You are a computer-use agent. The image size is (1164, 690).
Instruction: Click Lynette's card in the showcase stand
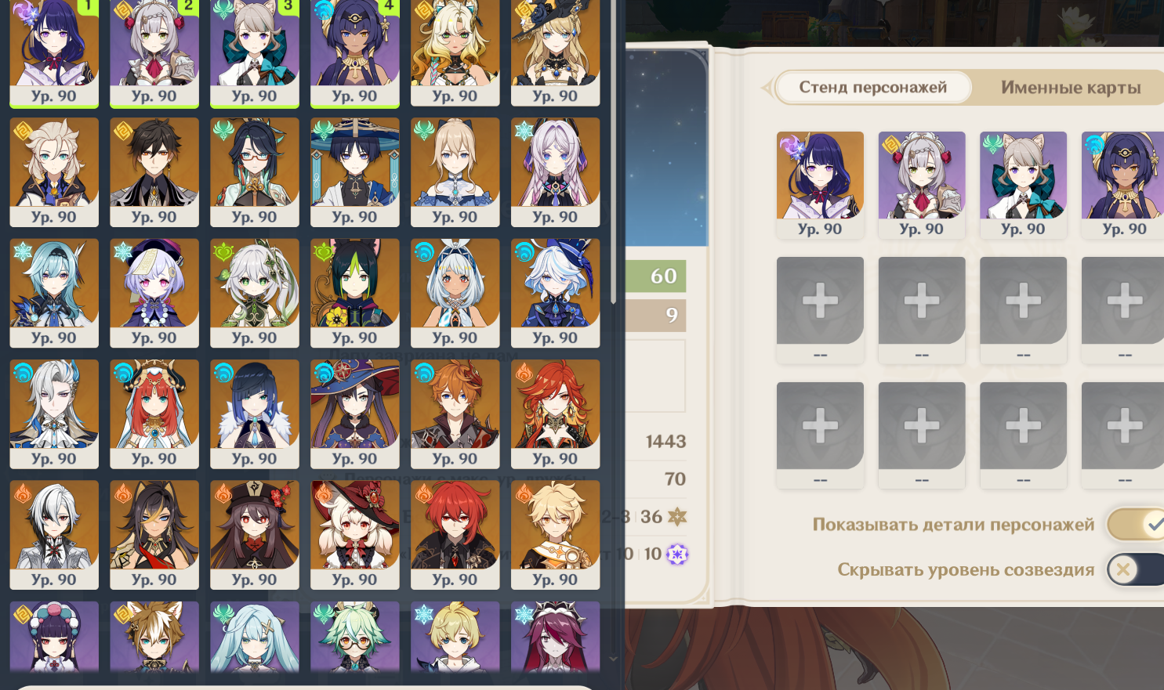pos(1023,185)
